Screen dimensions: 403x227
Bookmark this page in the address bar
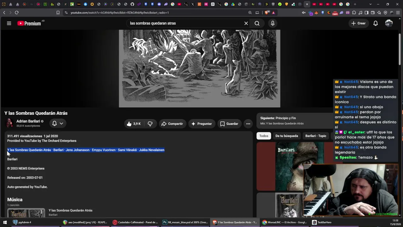coord(58,13)
